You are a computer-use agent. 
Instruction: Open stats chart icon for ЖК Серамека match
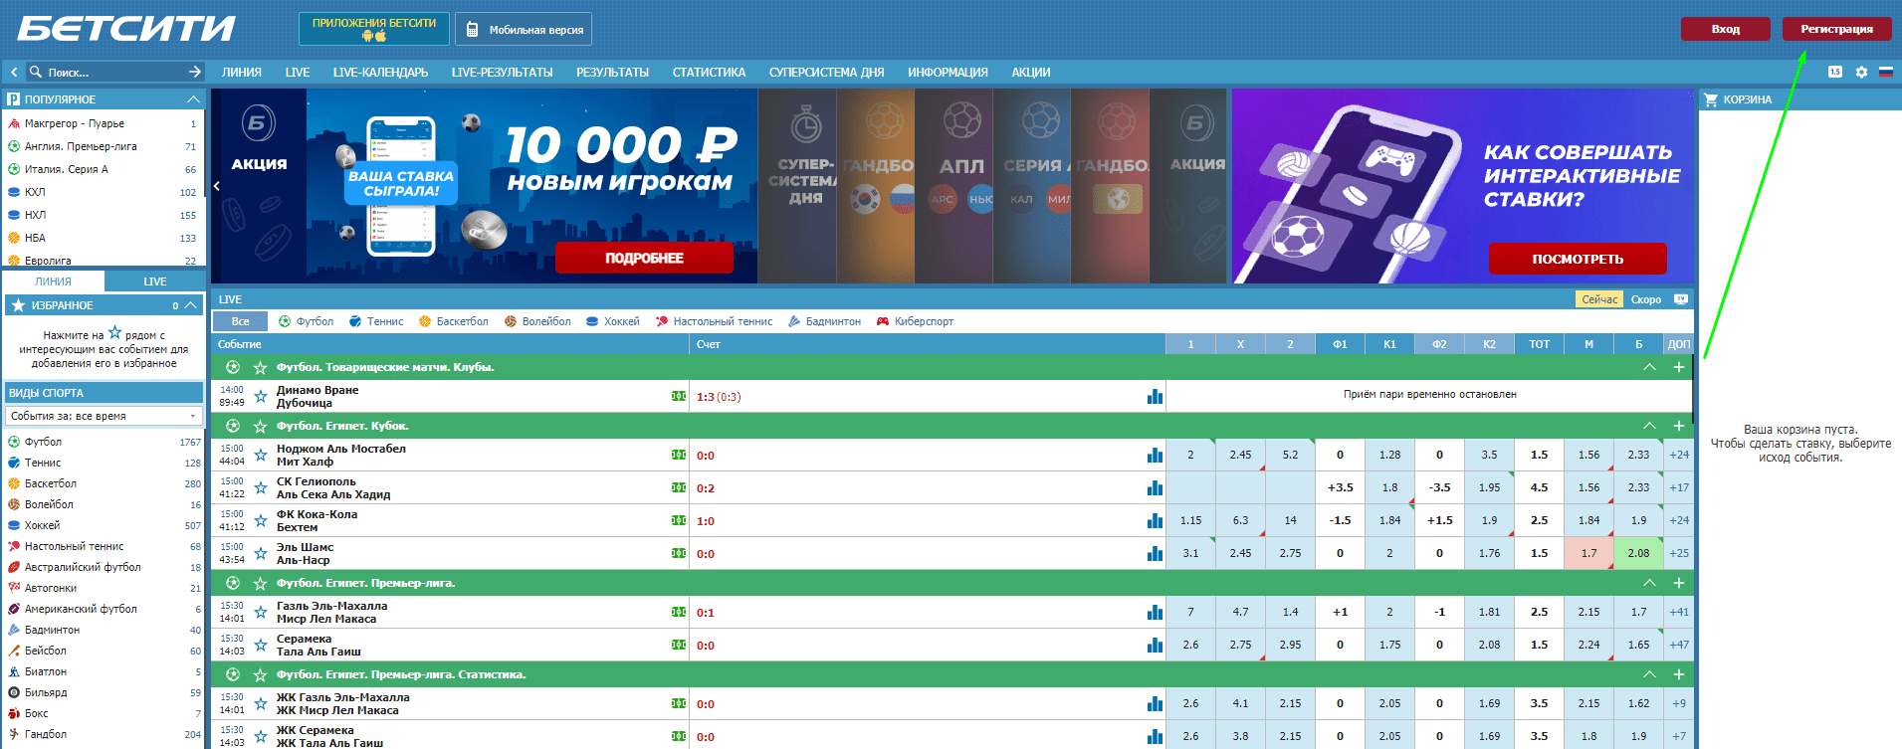click(x=1155, y=736)
